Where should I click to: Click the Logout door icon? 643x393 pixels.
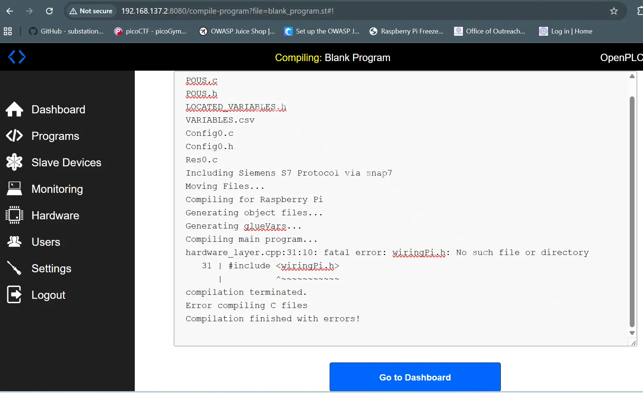[14, 295]
